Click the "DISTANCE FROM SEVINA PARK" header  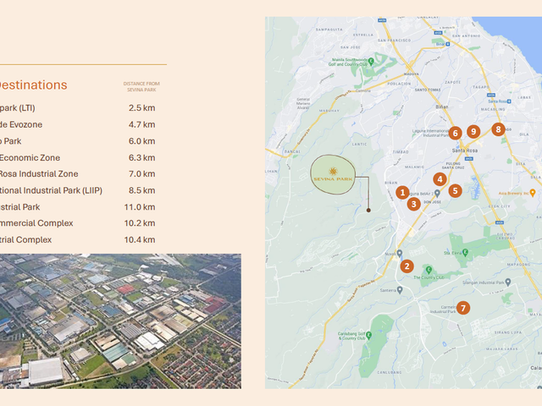coord(141,86)
